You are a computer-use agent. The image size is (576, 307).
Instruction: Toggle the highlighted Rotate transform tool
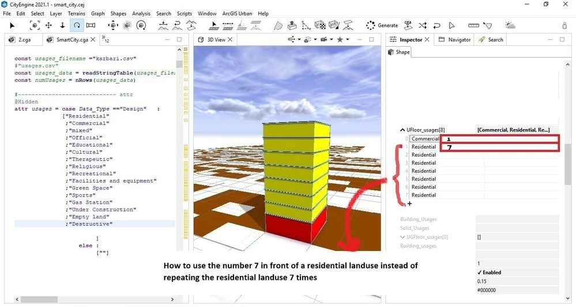pos(77,25)
